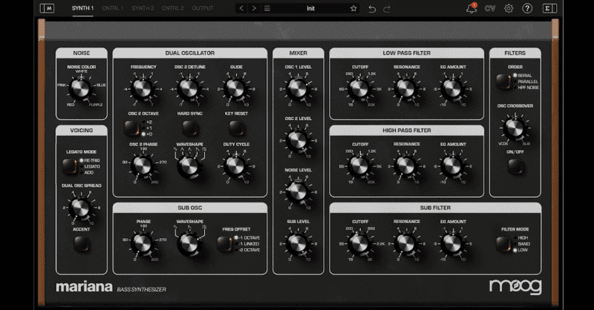Click the sub filter RESONANCE knob
The height and width of the screenshot is (310, 594).
(405, 244)
